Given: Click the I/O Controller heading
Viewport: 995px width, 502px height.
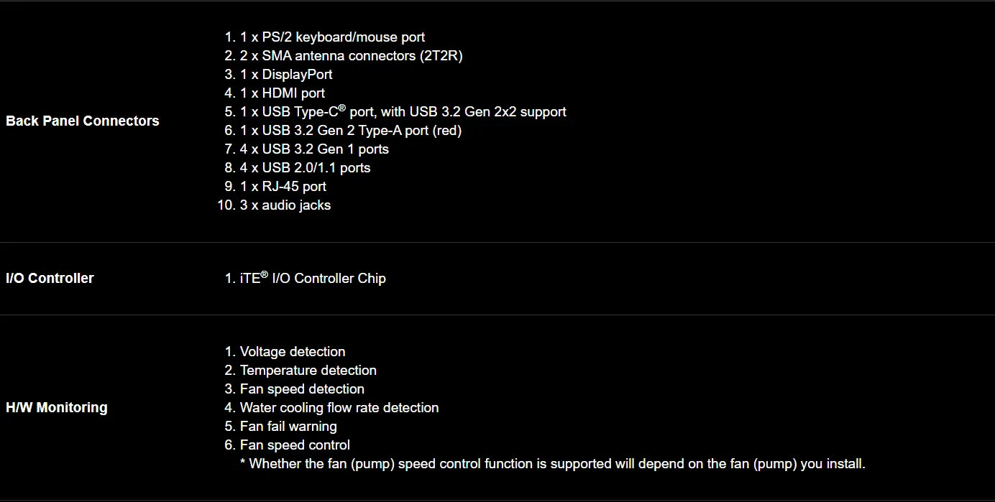Looking at the screenshot, I should (50, 278).
